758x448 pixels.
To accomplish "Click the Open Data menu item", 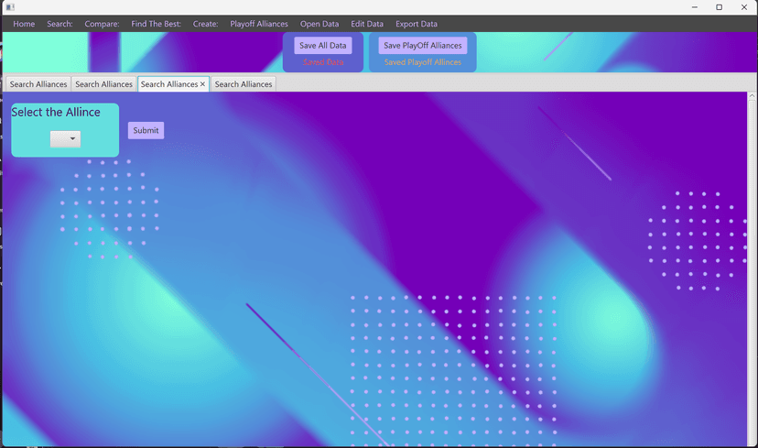I will click(x=319, y=24).
